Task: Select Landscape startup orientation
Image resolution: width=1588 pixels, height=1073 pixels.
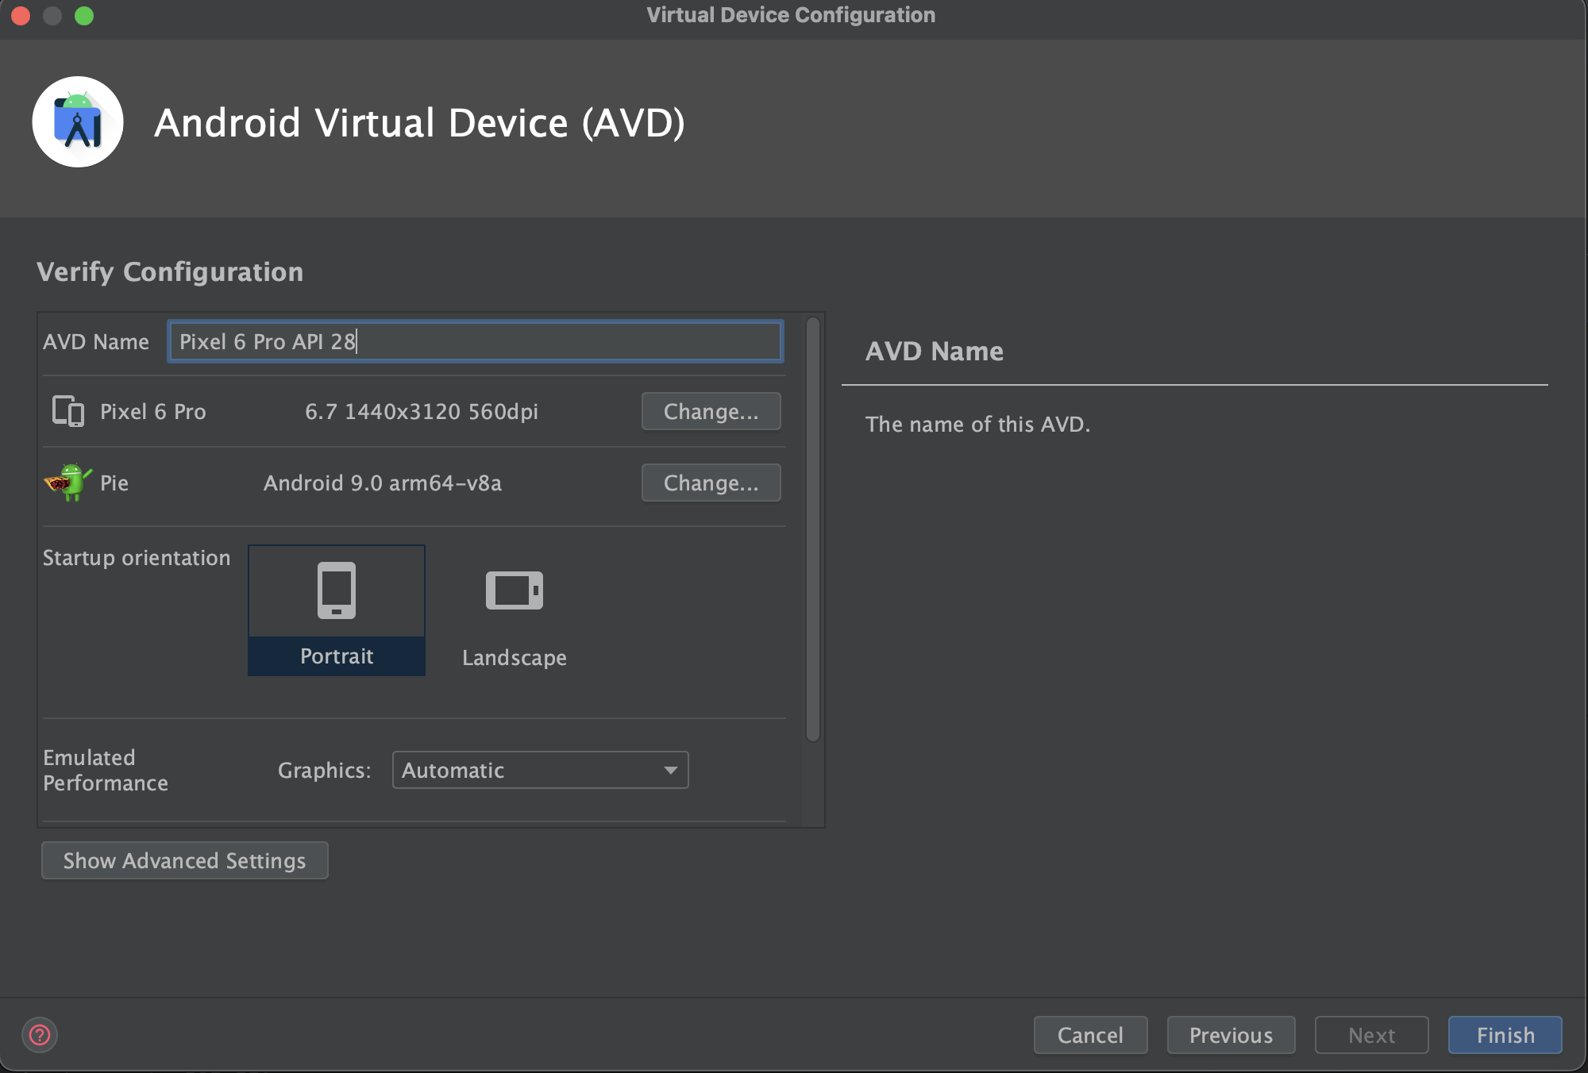Action: (515, 657)
